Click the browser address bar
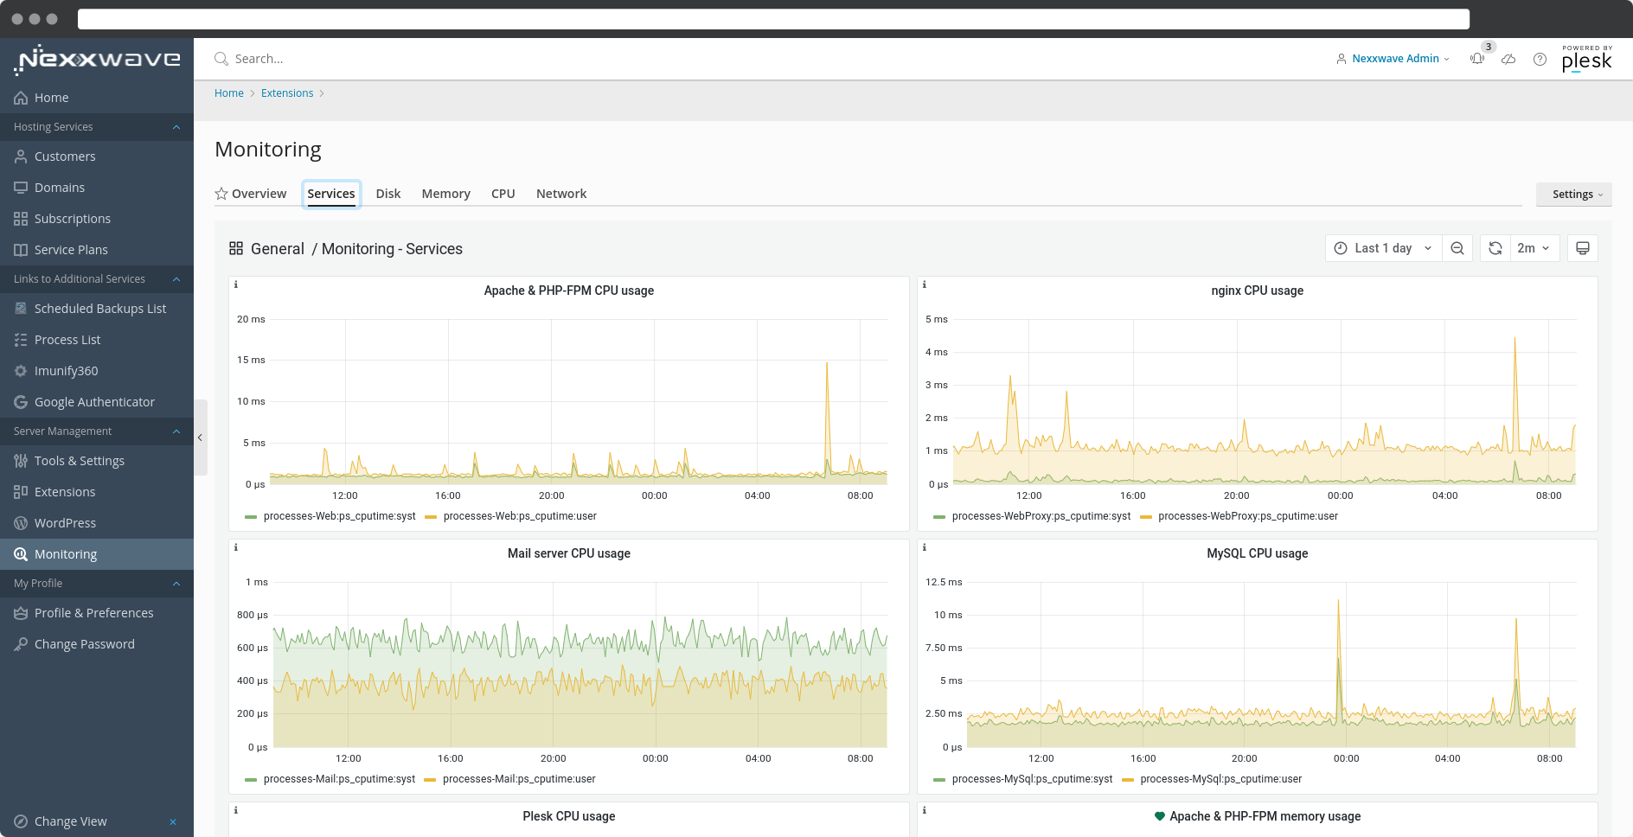 (773, 19)
